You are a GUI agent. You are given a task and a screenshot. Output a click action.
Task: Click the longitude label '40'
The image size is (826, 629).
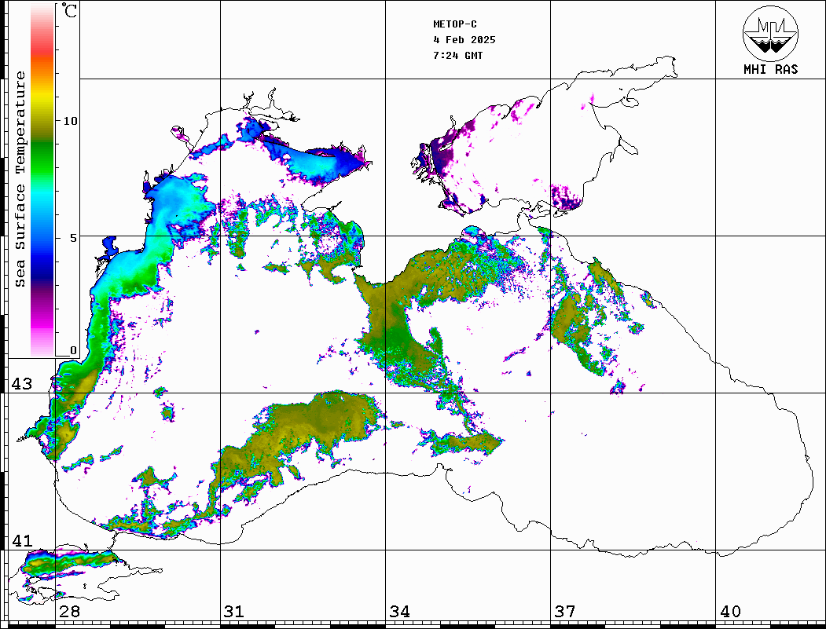tap(730, 611)
